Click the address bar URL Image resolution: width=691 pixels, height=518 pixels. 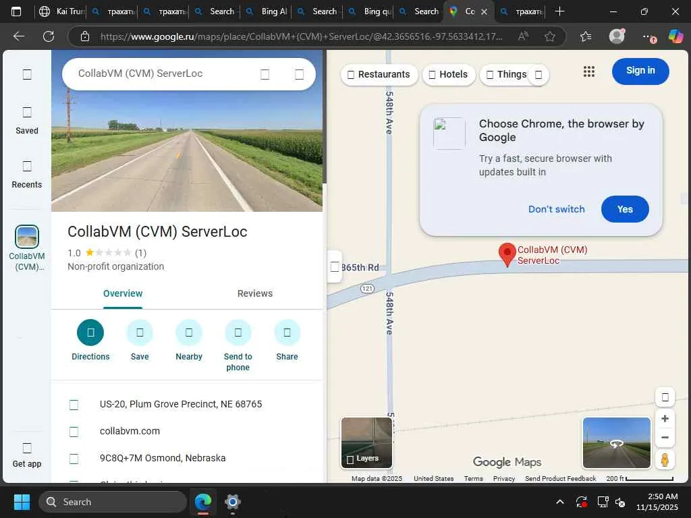click(302, 36)
